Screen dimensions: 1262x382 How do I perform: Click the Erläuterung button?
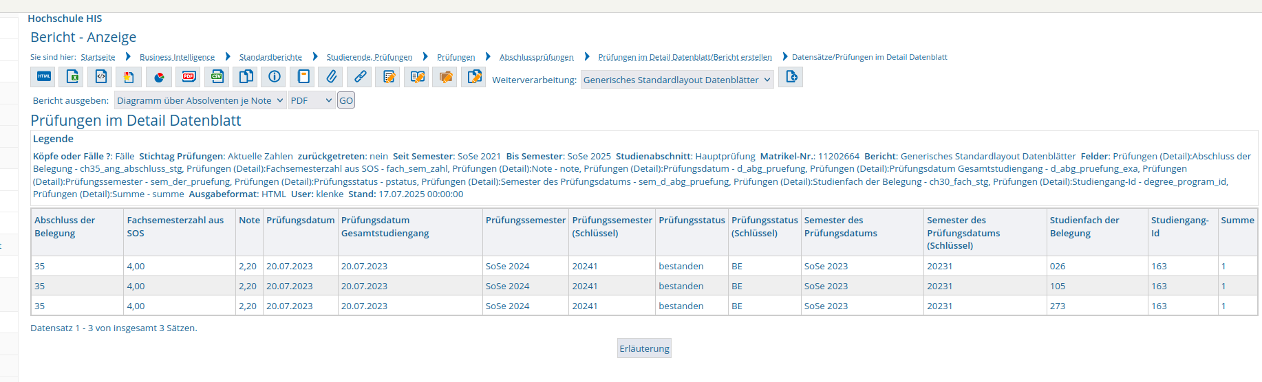(644, 348)
